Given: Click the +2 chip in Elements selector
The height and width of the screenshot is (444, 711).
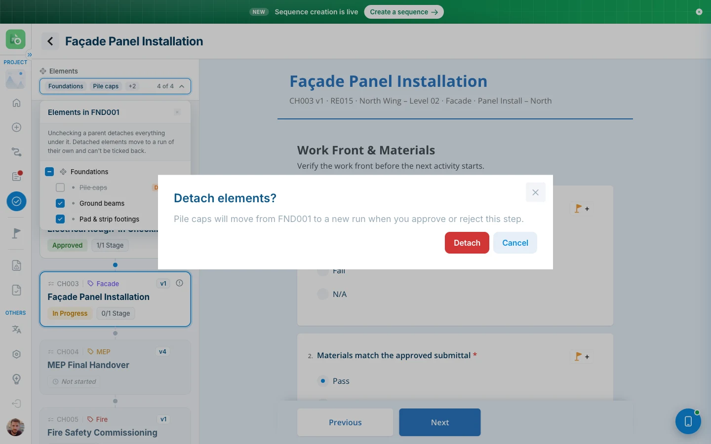Looking at the screenshot, I should pos(132,86).
